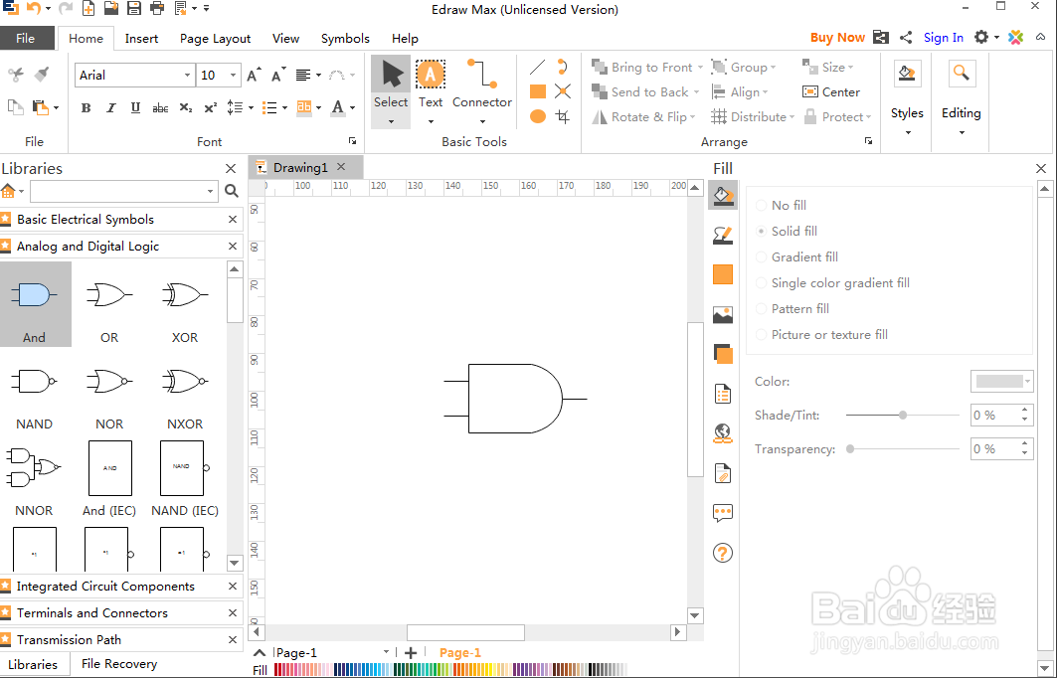This screenshot has width=1057, height=678.
Task: Select the Solid fill option
Action: click(x=787, y=231)
